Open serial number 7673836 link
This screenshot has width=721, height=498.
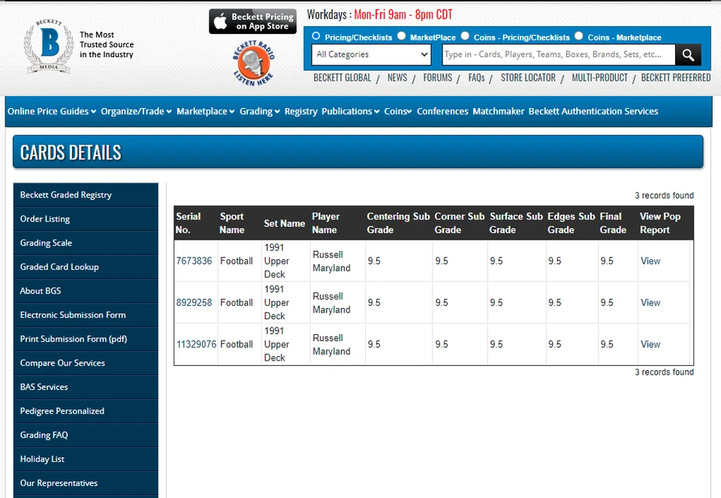(194, 261)
